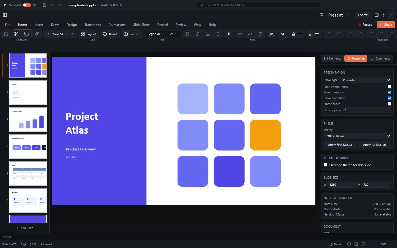Center align text
This screenshot has height=248, width=397.
382,34
